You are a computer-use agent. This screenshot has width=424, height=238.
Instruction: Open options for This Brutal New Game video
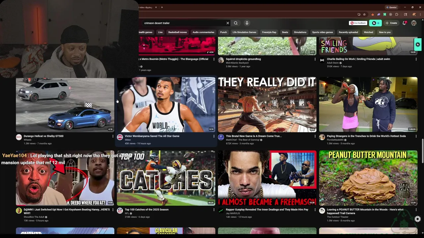315,136
